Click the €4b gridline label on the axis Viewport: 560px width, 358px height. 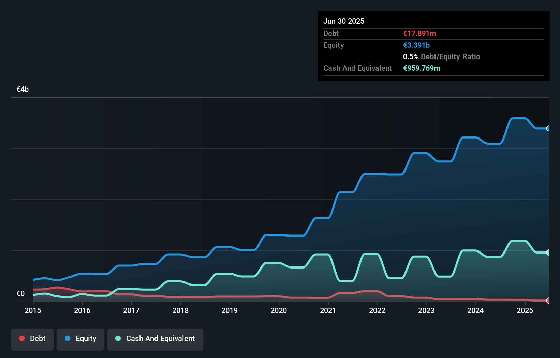pos(23,89)
